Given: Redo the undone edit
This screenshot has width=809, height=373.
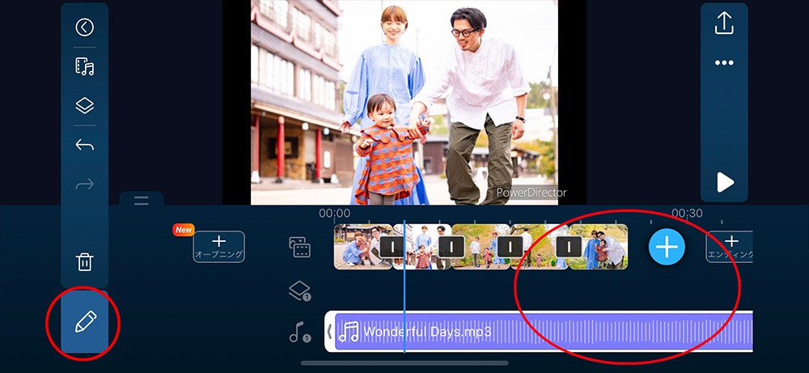Looking at the screenshot, I should 85,184.
